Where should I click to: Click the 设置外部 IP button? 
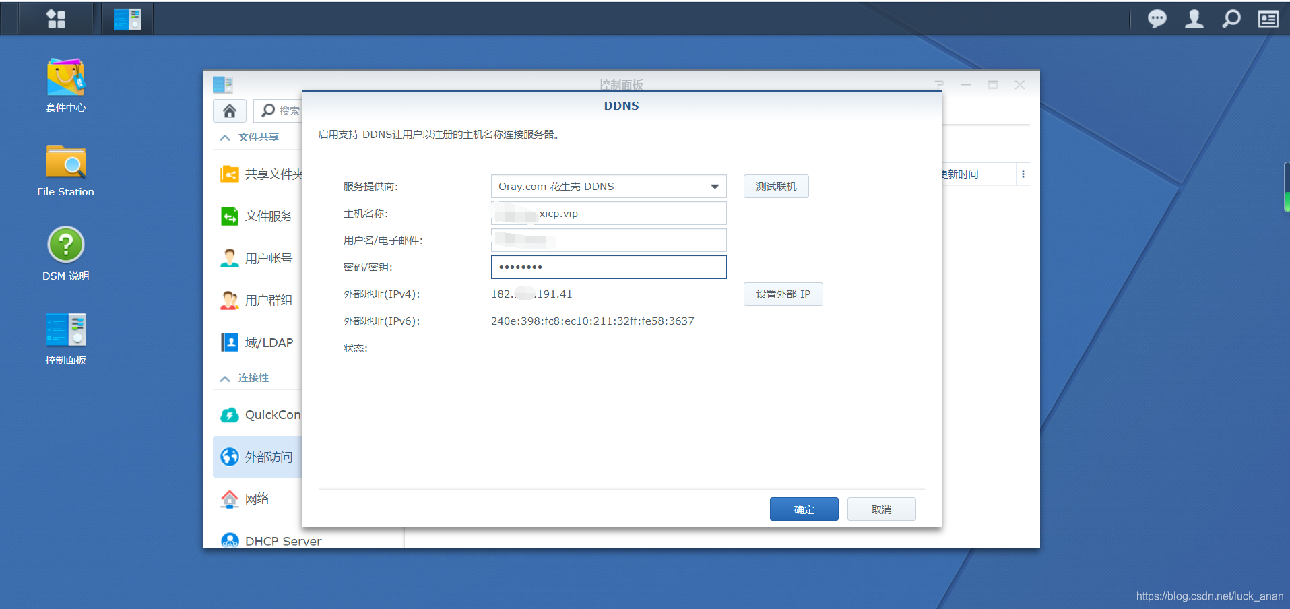[783, 294]
